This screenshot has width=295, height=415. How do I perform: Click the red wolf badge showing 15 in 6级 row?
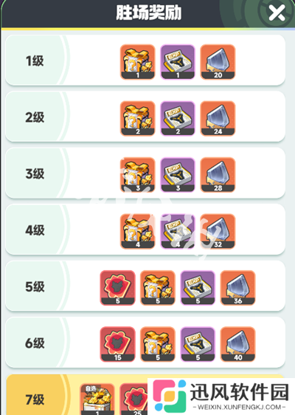(117, 344)
